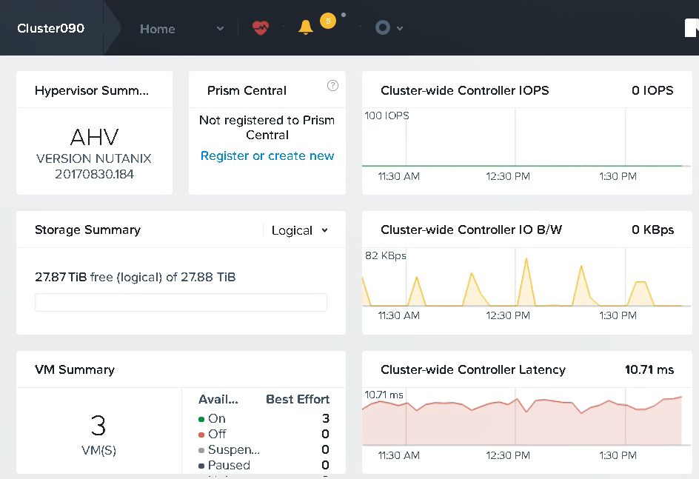Select the Home menu item
The height and width of the screenshot is (479, 699).
coord(158,29)
